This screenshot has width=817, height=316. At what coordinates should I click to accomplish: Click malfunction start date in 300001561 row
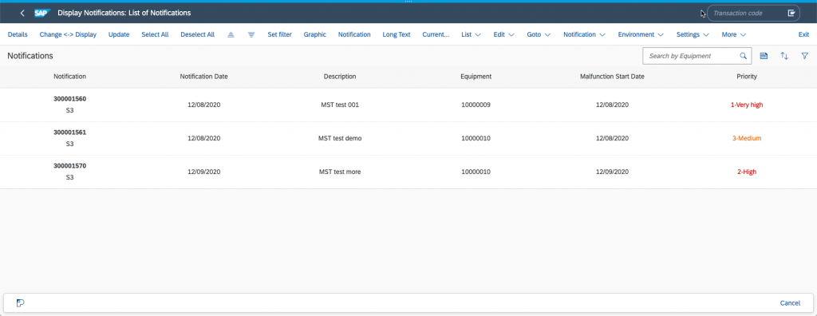(612, 138)
